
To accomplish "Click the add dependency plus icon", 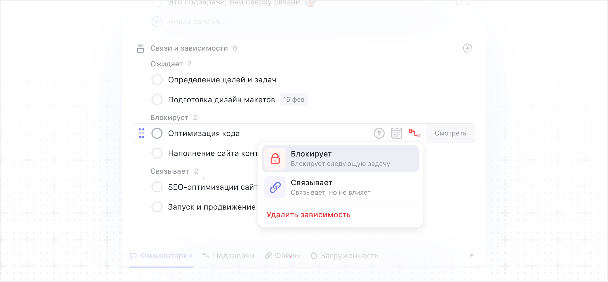I will point(467,48).
